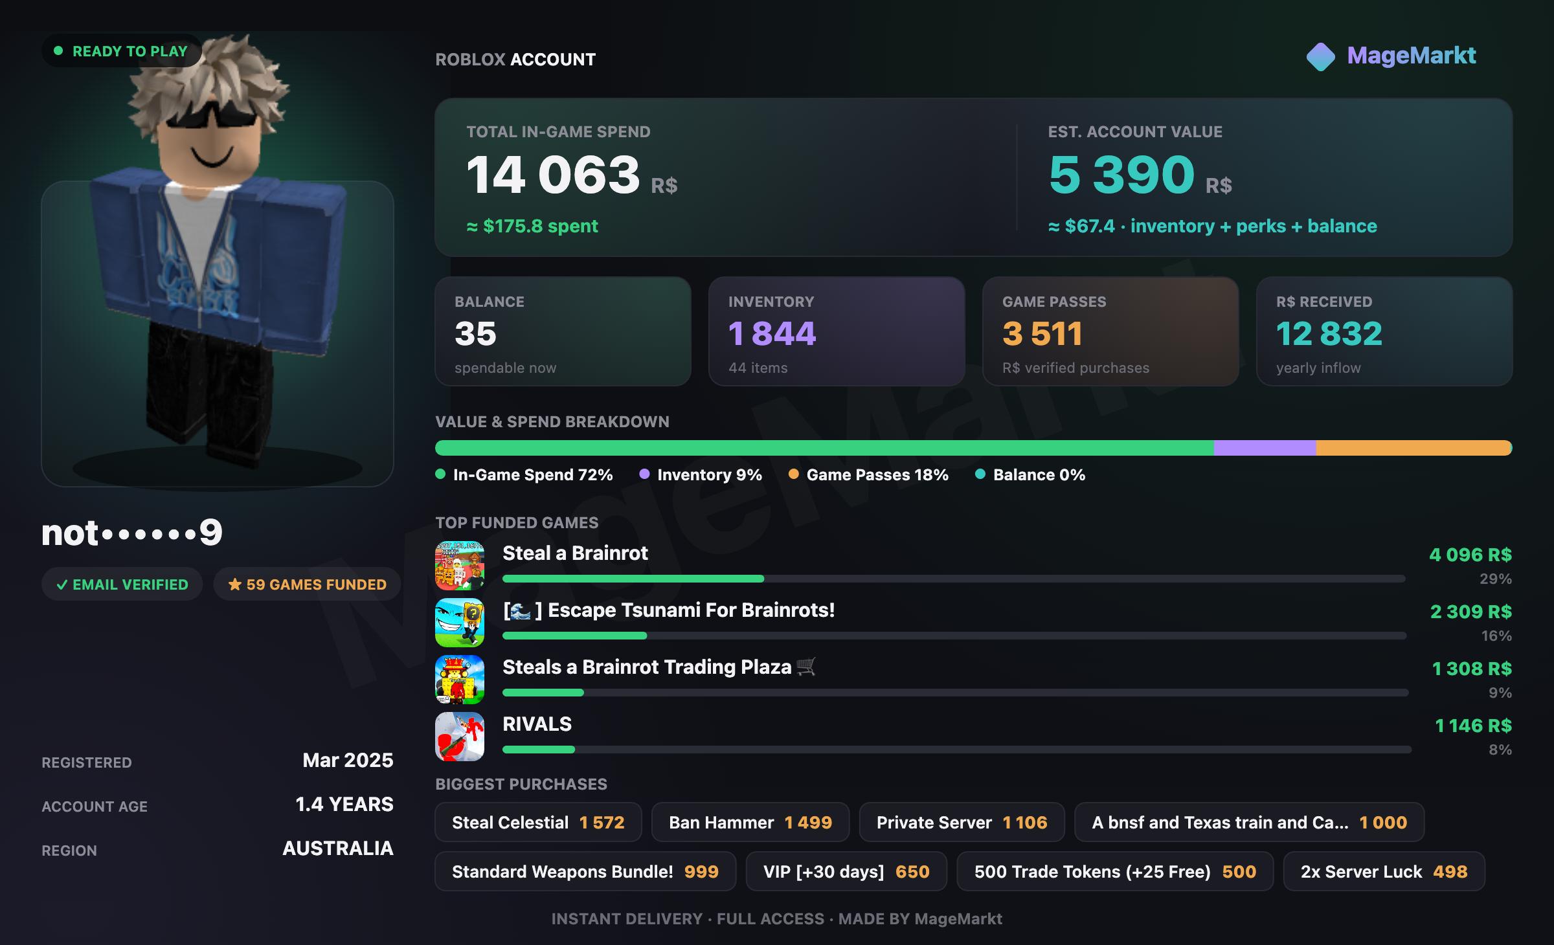Open the Inventory card showing 1 844
This screenshot has height=945, width=1554.
click(837, 331)
